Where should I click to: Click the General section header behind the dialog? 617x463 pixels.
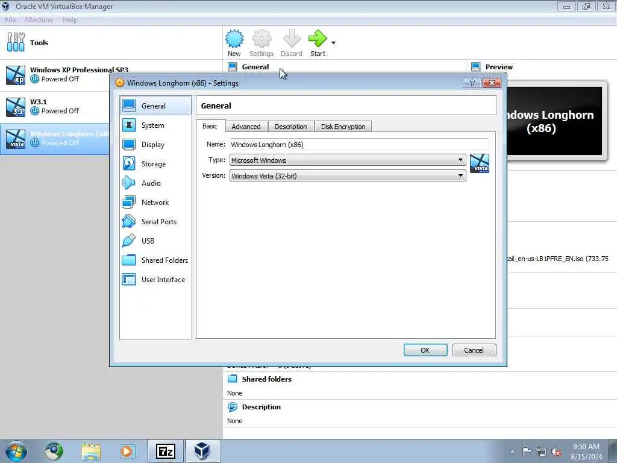[255, 67]
